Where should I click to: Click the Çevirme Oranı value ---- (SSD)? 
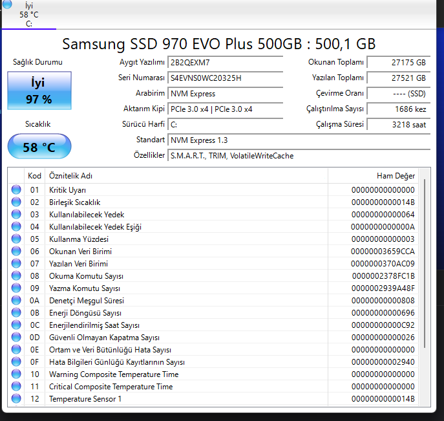(399, 94)
